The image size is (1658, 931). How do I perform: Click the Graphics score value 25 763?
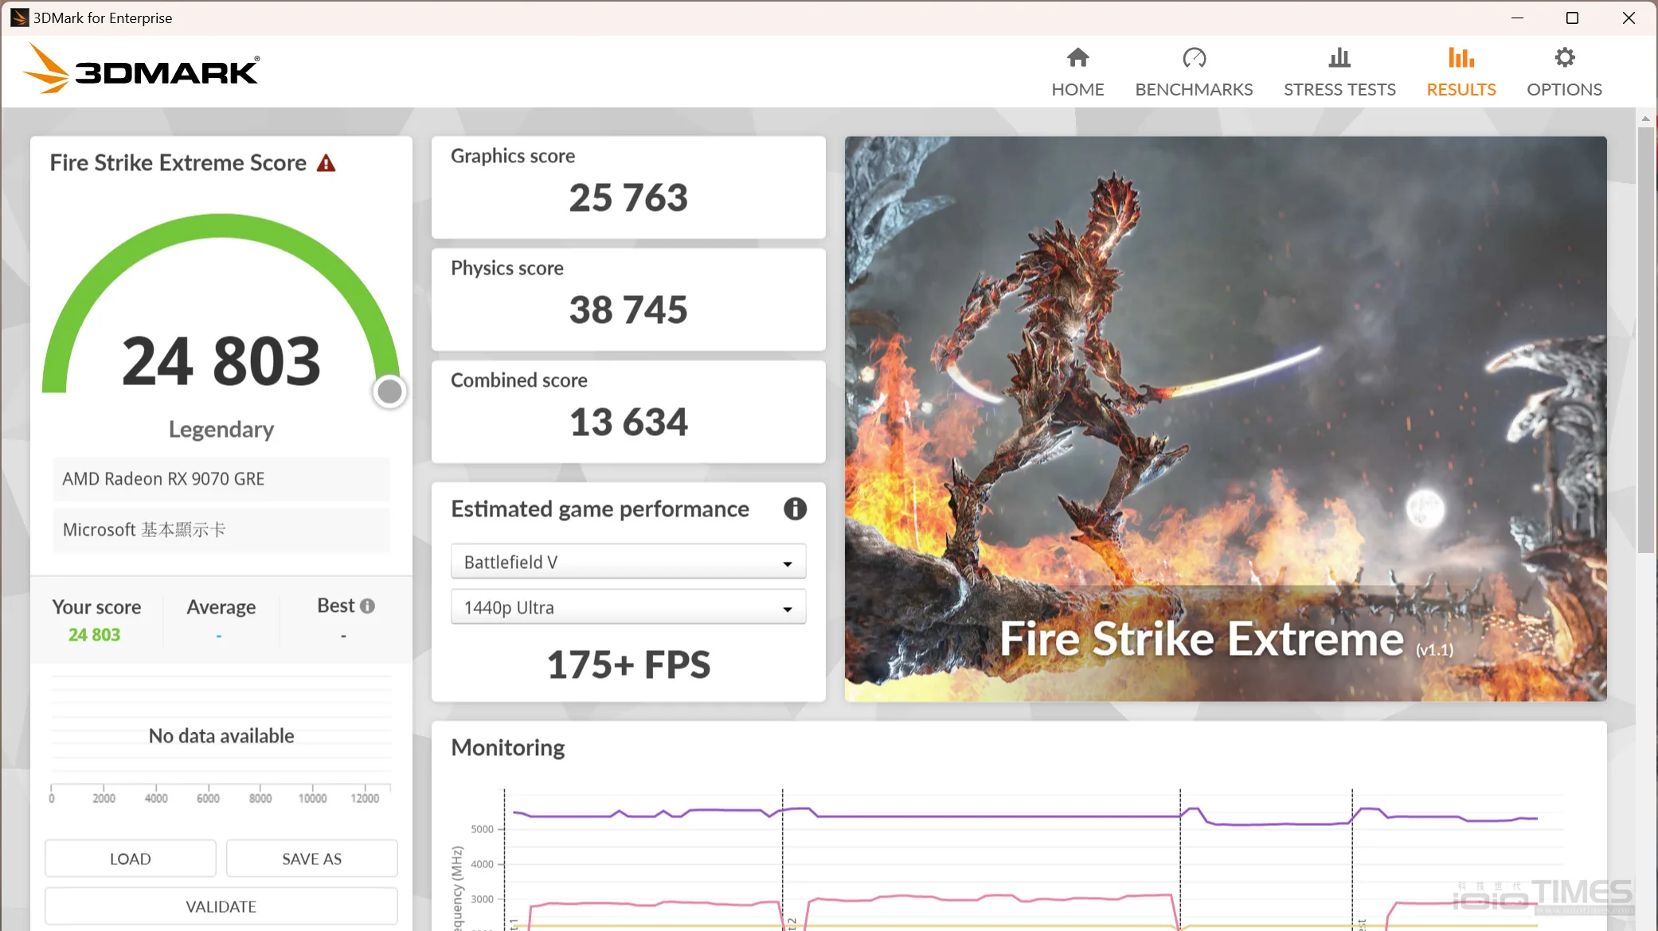tap(628, 197)
